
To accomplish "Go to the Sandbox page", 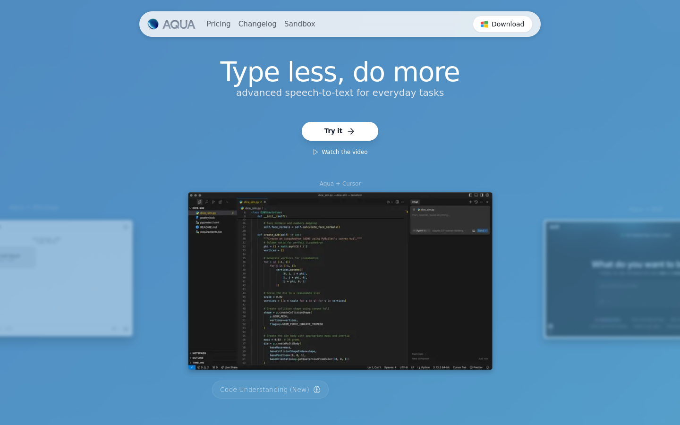I will click(x=299, y=24).
